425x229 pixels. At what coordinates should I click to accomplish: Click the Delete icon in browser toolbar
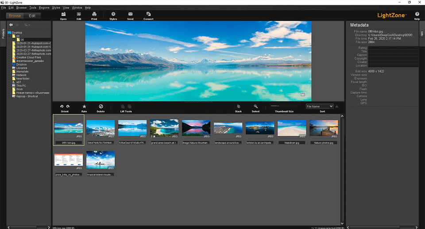[101, 107]
